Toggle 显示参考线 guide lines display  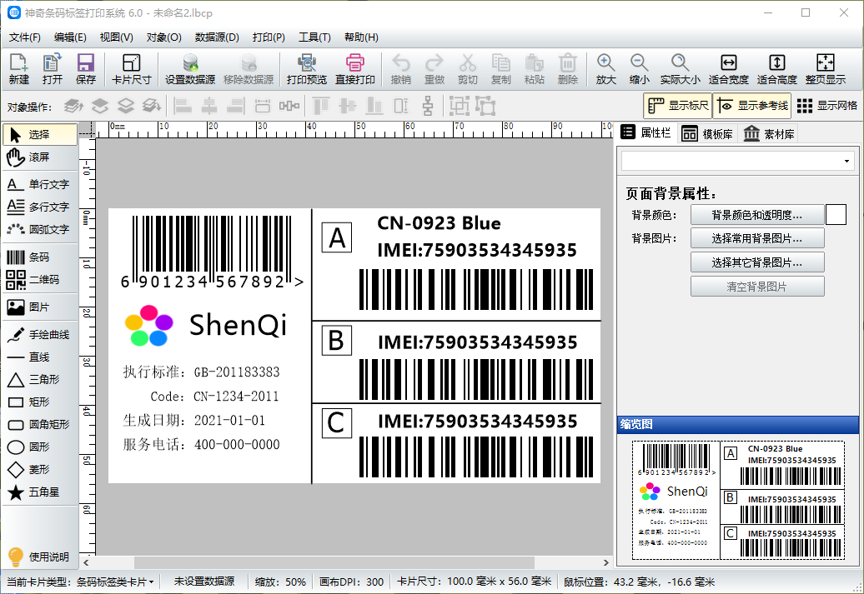click(751, 106)
